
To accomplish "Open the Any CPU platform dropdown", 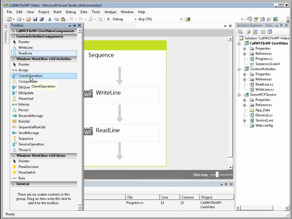I will pyautogui.click(x=181, y=19).
